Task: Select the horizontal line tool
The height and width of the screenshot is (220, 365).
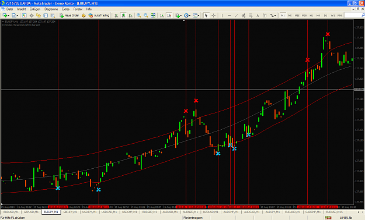Action: (230, 15)
